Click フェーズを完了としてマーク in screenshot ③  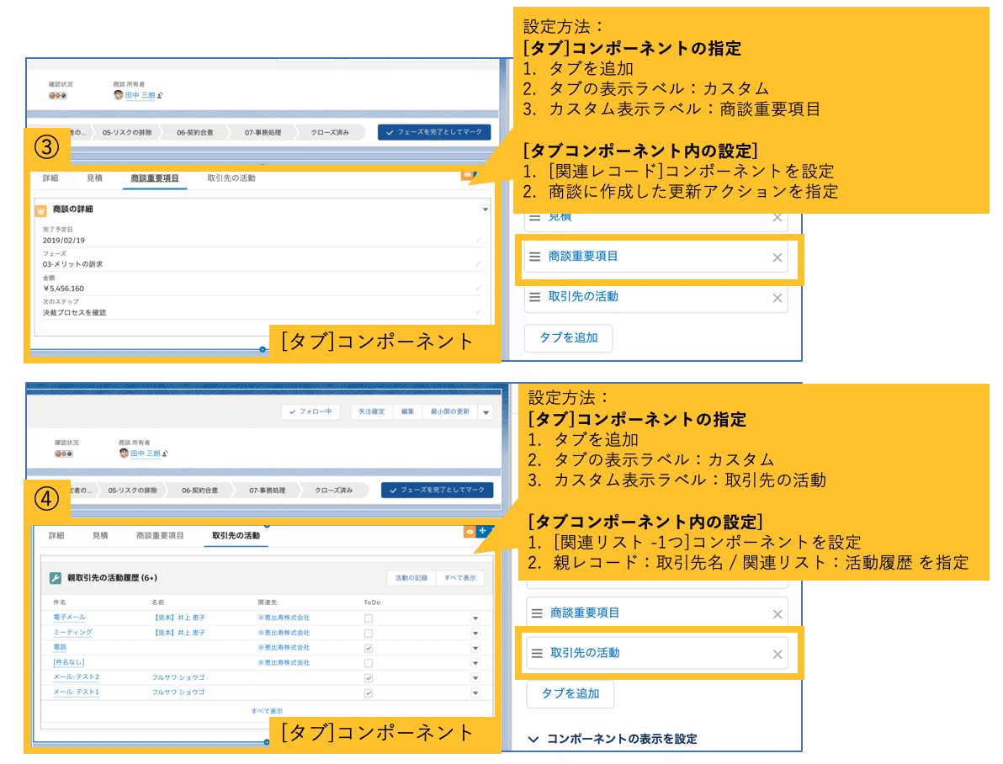click(x=434, y=132)
